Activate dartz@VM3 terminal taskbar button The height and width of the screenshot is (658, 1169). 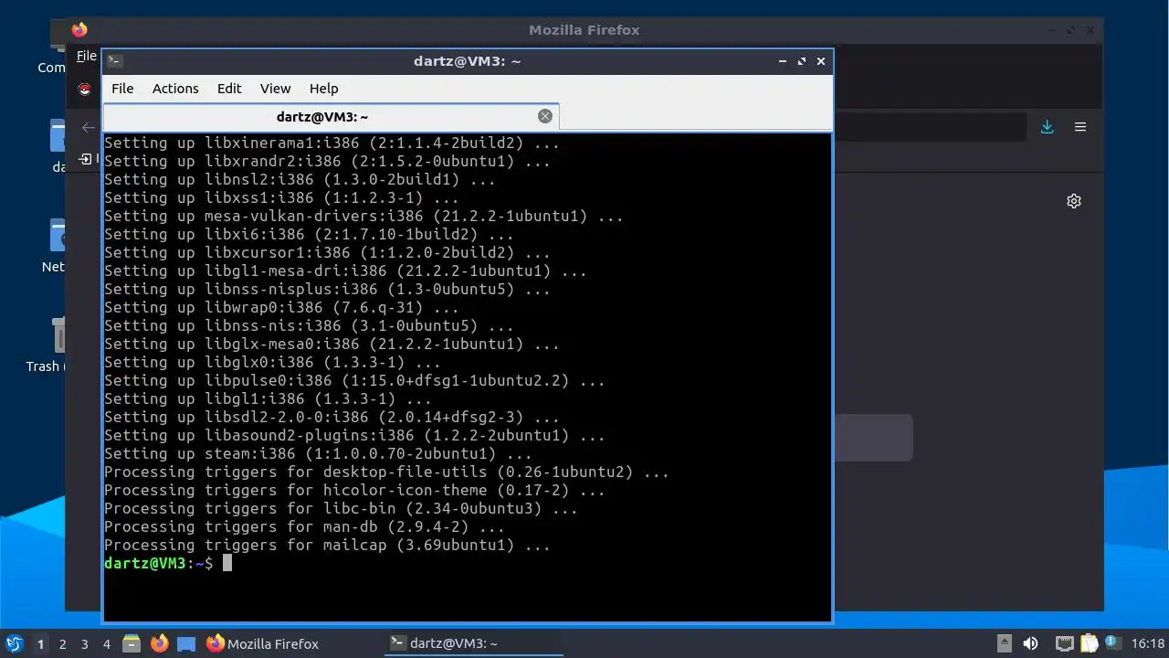click(473, 643)
